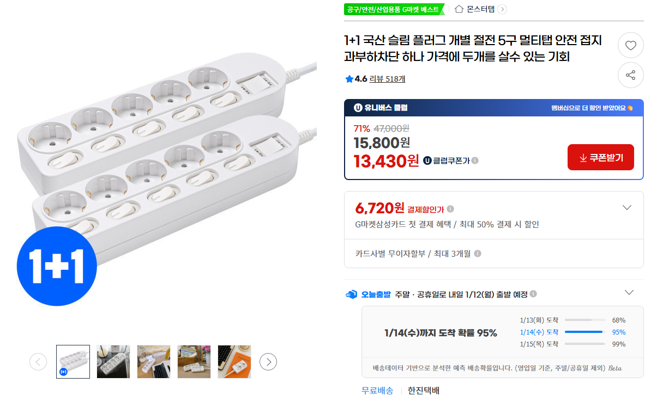Click the red 쿠폰받기 button
This screenshot has height=402, width=657.
pyautogui.click(x=600, y=157)
